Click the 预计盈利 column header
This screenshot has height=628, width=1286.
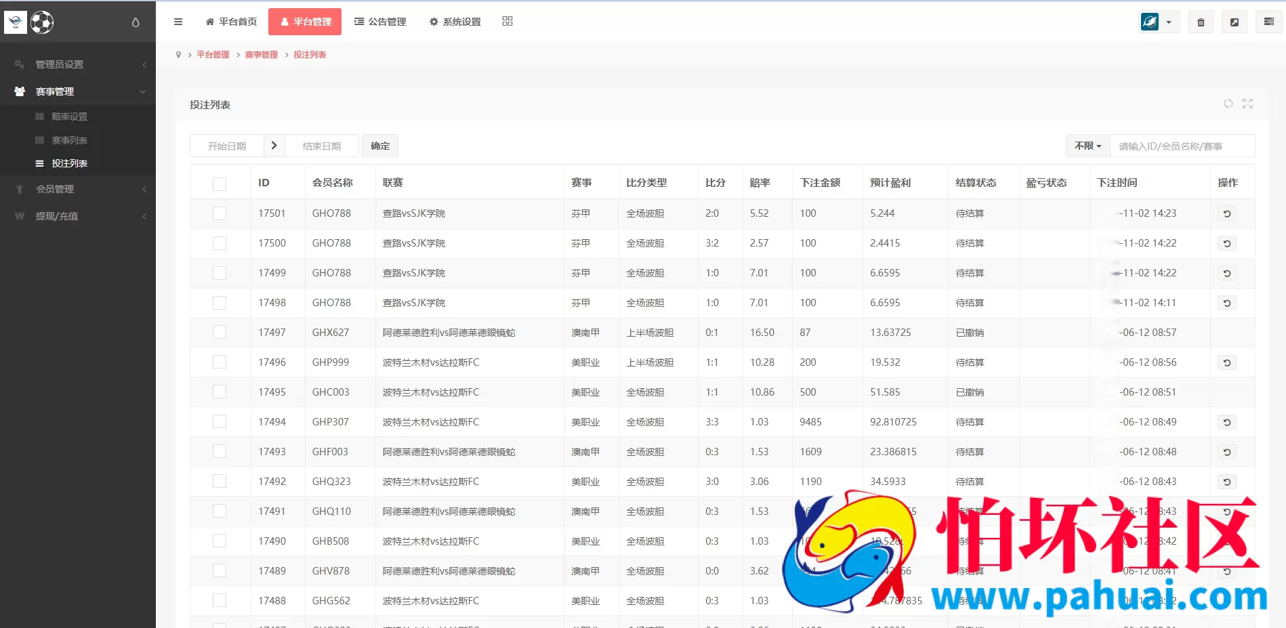pos(890,183)
